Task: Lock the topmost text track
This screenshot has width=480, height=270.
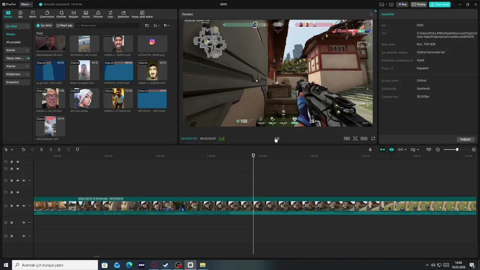Action: point(12,162)
